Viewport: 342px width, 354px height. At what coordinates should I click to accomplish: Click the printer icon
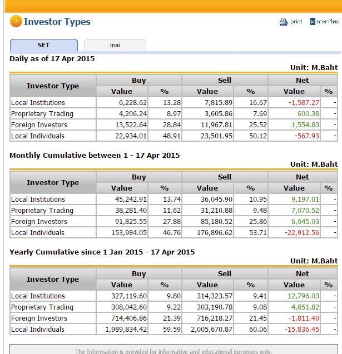pos(283,22)
